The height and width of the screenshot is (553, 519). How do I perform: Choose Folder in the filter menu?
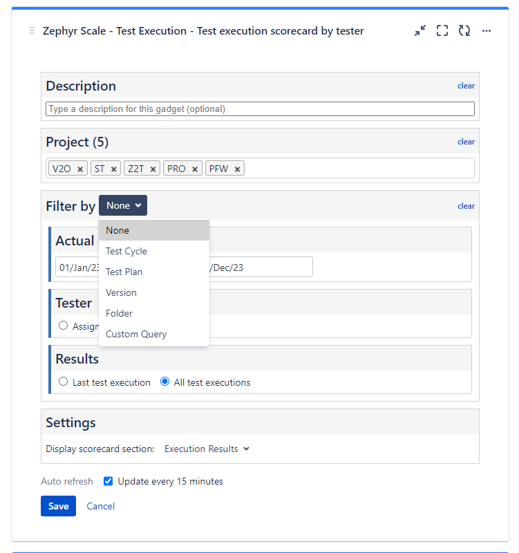154,313
